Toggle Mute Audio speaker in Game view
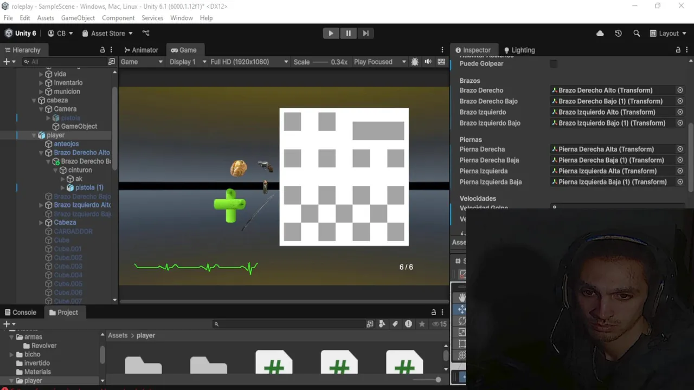Viewport: 694px width, 390px height. tap(428, 62)
